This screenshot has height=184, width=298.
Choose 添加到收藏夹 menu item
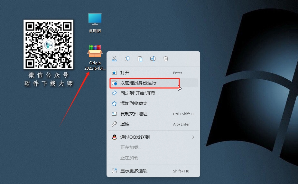point(154,103)
